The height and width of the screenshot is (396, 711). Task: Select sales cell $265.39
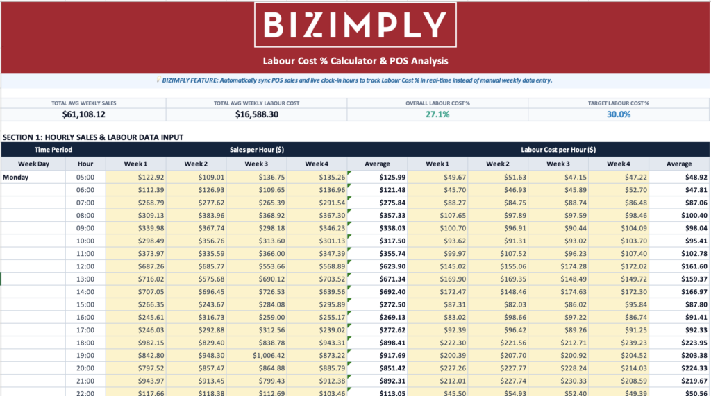click(x=256, y=203)
